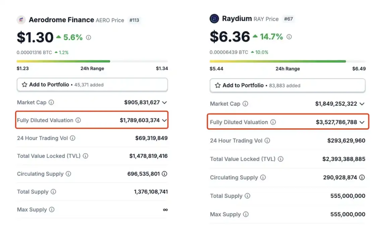Click the #67 rank badge for Raydium

click(289, 19)
